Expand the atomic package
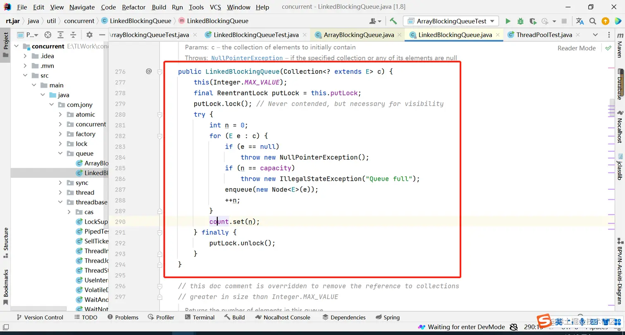This screenshot has width=625, height=335. click(x=60, y=115)
